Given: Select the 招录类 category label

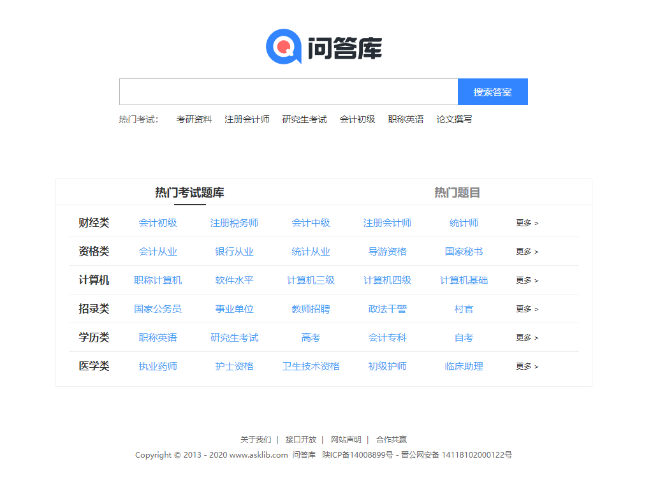Looking at the screenshot, I should tap(94, 309).
